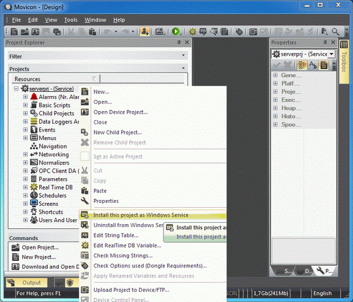
Task: Open the vertical Toolbox side tab
Action: 344,62
